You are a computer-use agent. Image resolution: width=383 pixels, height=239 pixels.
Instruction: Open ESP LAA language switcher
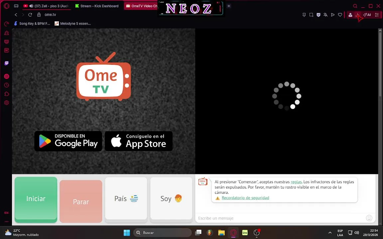click(340, 233)
